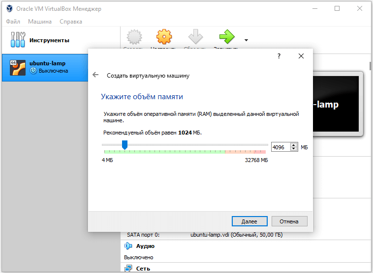Image resolution: width=373 pixels, height=273 pixels.
Task: Click the memory slider handle
Action: pyautogui.click(x=124, y=144)
